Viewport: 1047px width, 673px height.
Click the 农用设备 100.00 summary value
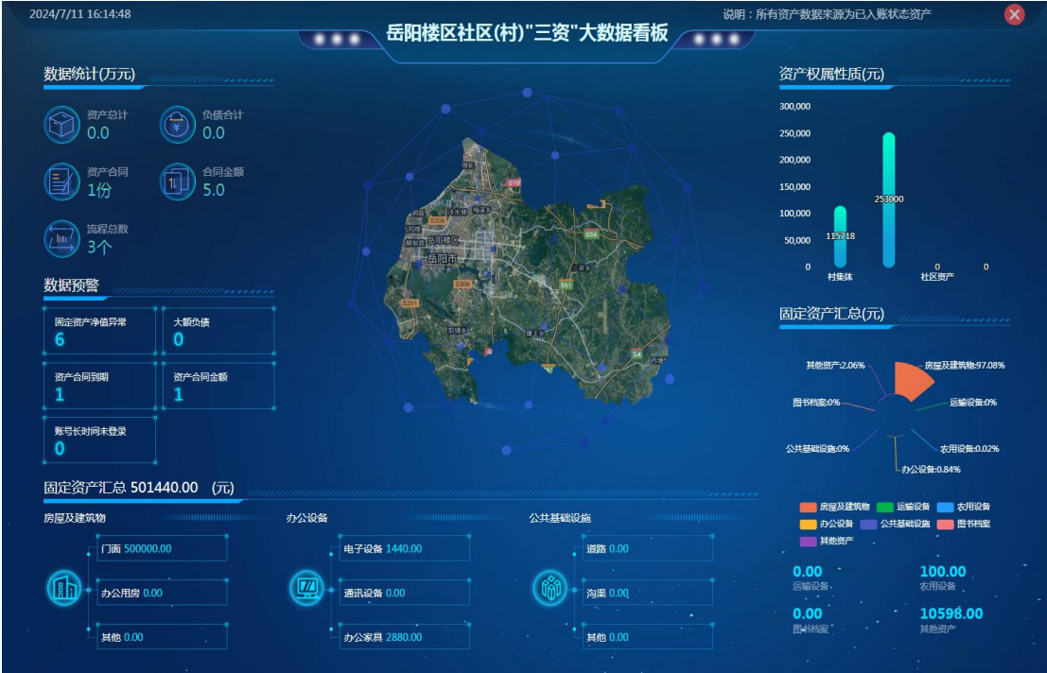click(x=943, y=572)
